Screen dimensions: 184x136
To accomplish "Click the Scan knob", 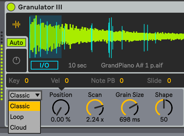I will point(95,108).
